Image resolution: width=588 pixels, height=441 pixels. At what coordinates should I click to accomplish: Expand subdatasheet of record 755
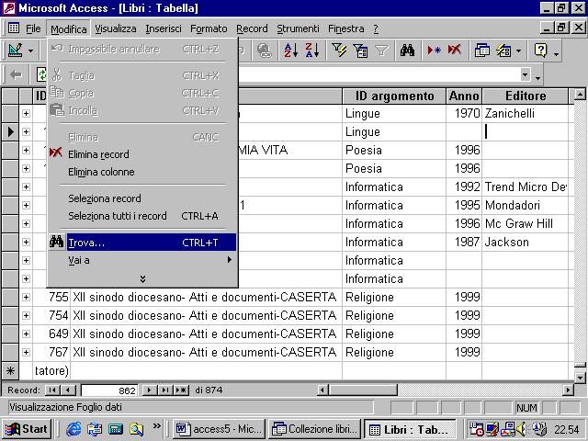26,297
